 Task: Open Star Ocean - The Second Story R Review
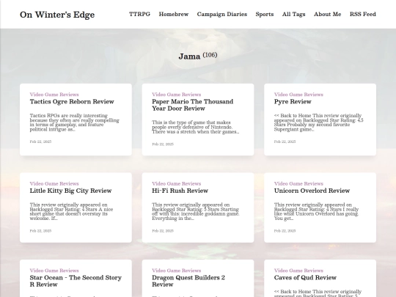pyautogui.click(x=76, y=281)
